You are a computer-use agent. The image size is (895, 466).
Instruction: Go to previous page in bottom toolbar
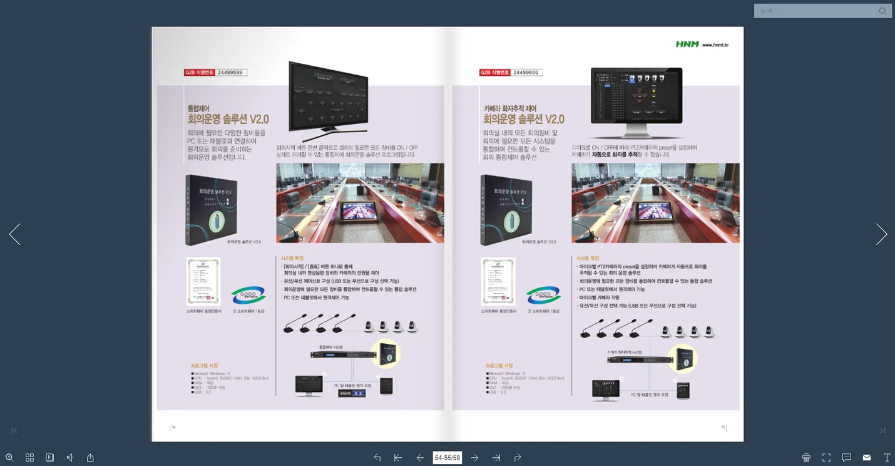[420, 458]
